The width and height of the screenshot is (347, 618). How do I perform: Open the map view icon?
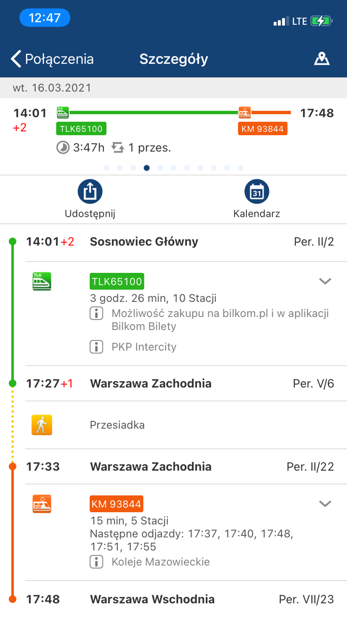(322, 59)
